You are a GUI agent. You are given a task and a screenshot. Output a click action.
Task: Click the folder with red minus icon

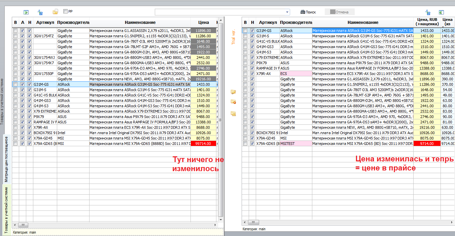tap(233, 102)
